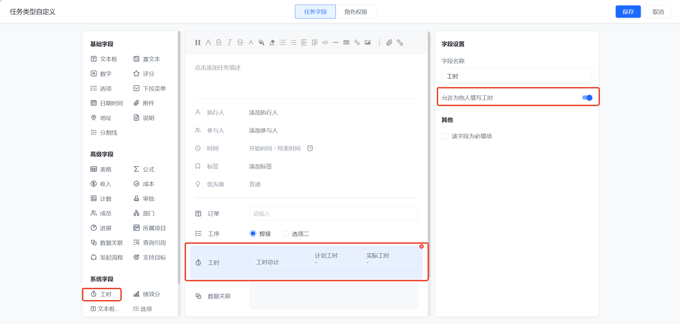This screenshot has height=324, width=680.
Task: Click the eraser clear-format icon
Action: (x=272, y=42)
